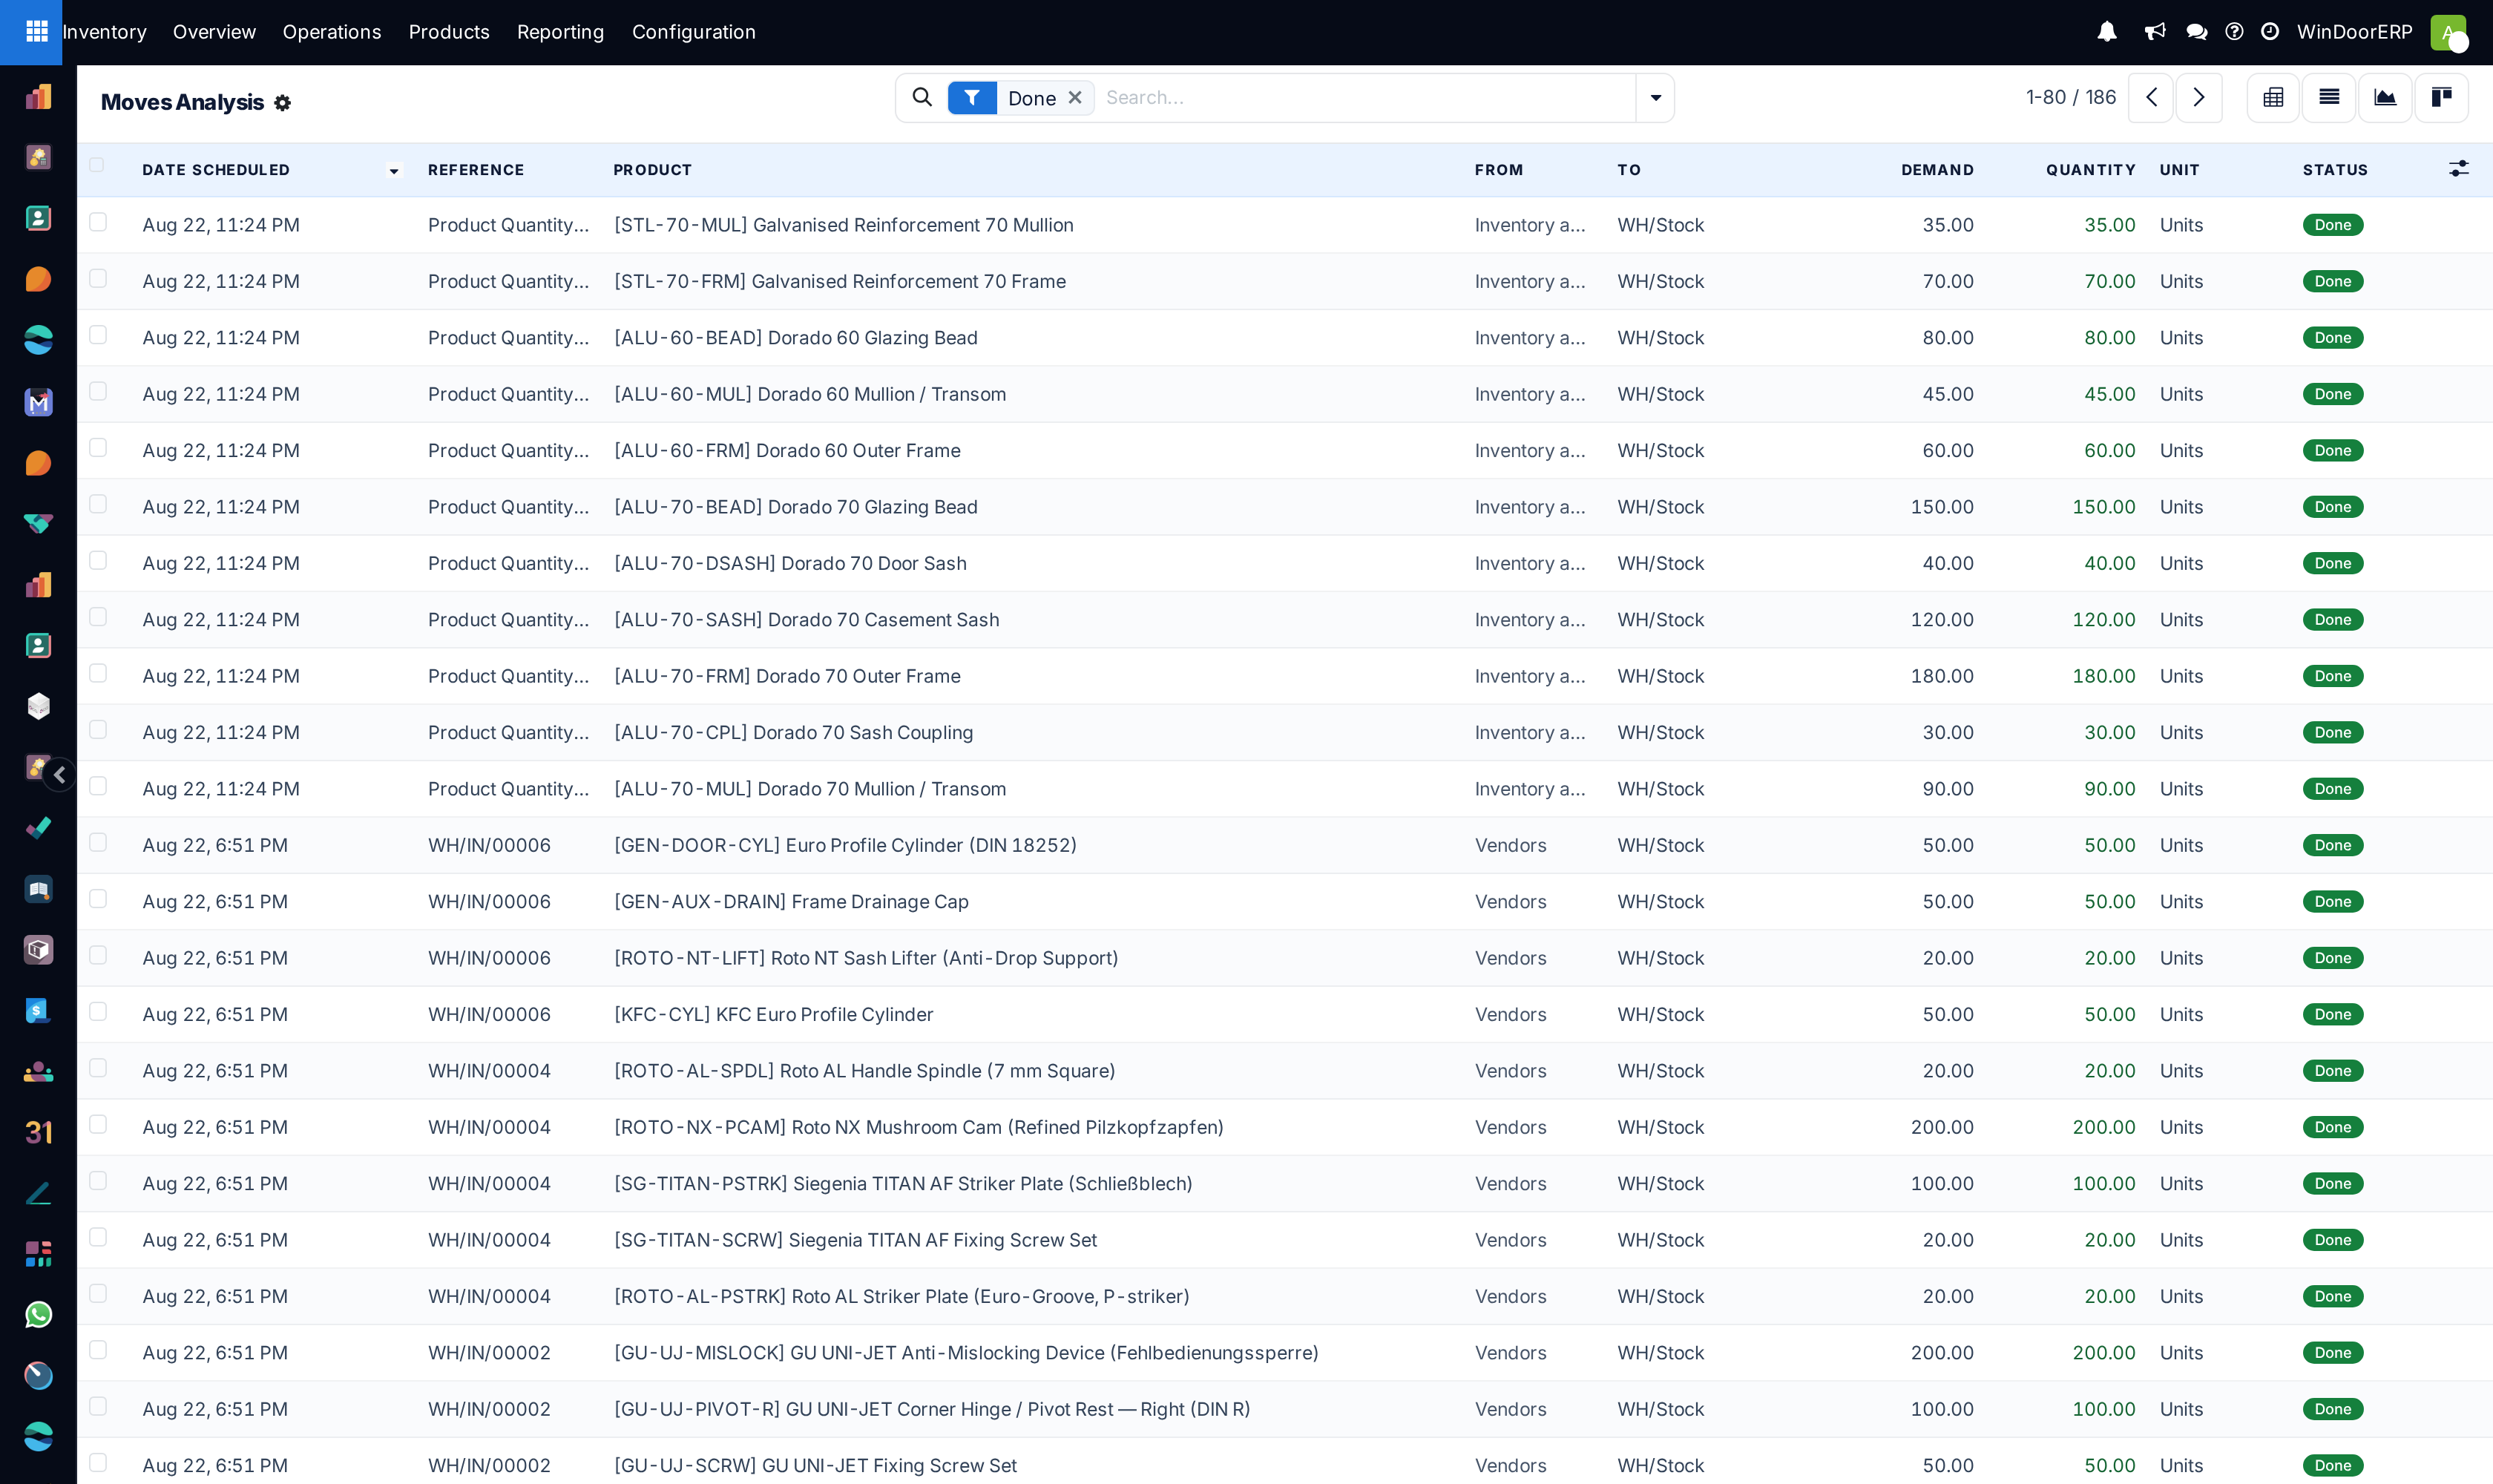Click the 1-80 / 186 pager counter

coord(2071,97)
